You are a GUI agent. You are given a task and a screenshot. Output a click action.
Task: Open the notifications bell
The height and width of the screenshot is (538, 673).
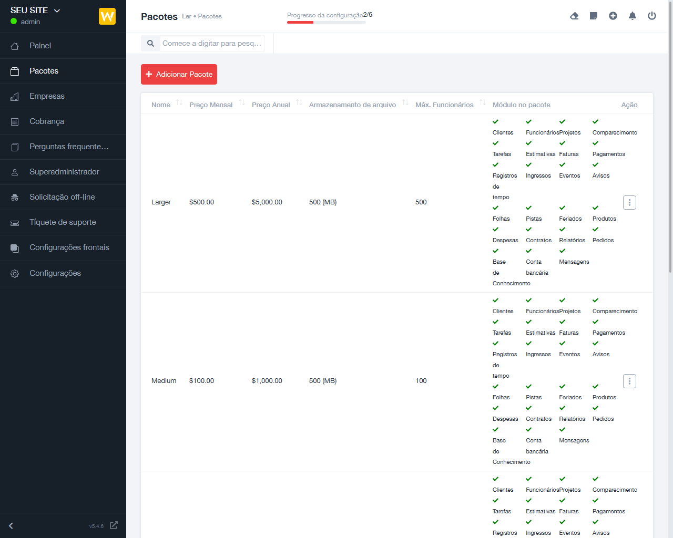pos(633,16)
